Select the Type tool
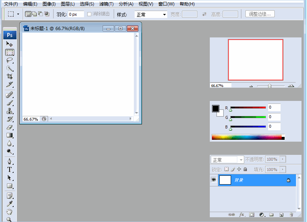Viewport: 307px width, 222px height. (x=10, y=170)
